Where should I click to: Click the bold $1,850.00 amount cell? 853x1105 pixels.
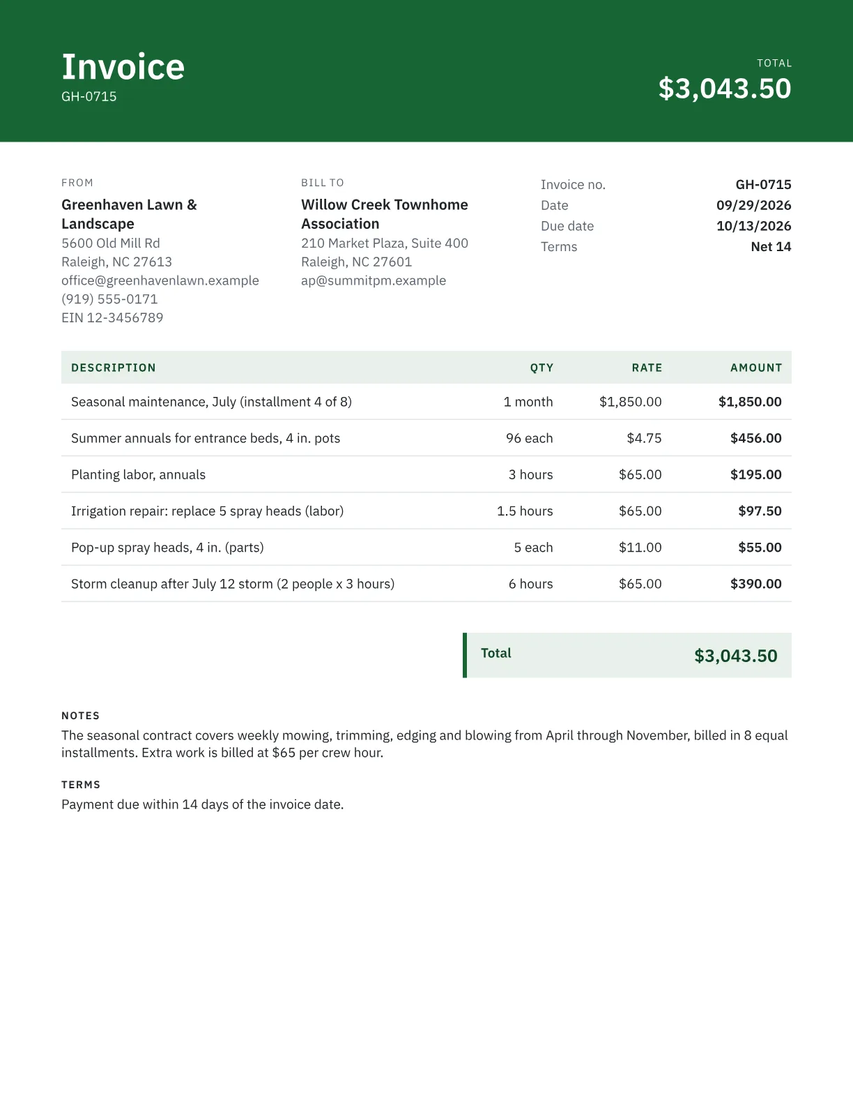[x=750, y=402]
